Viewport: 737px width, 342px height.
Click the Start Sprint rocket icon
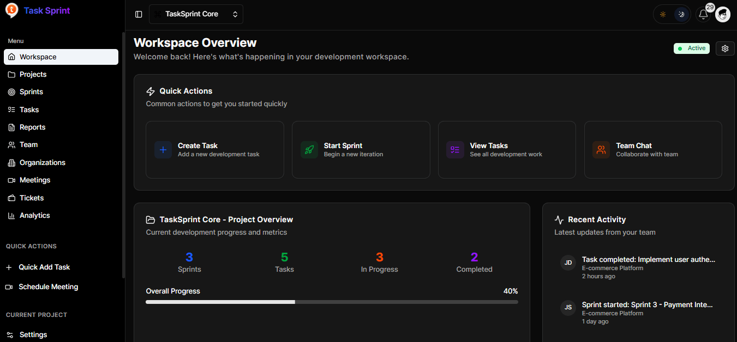[309, 150]
